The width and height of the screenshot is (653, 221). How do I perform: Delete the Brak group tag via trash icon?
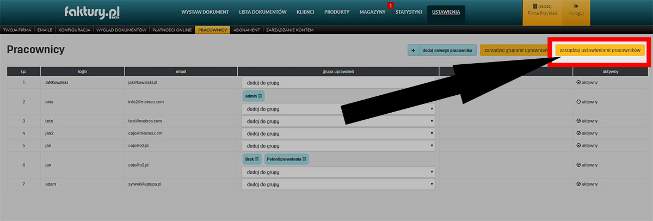point(257,159)
